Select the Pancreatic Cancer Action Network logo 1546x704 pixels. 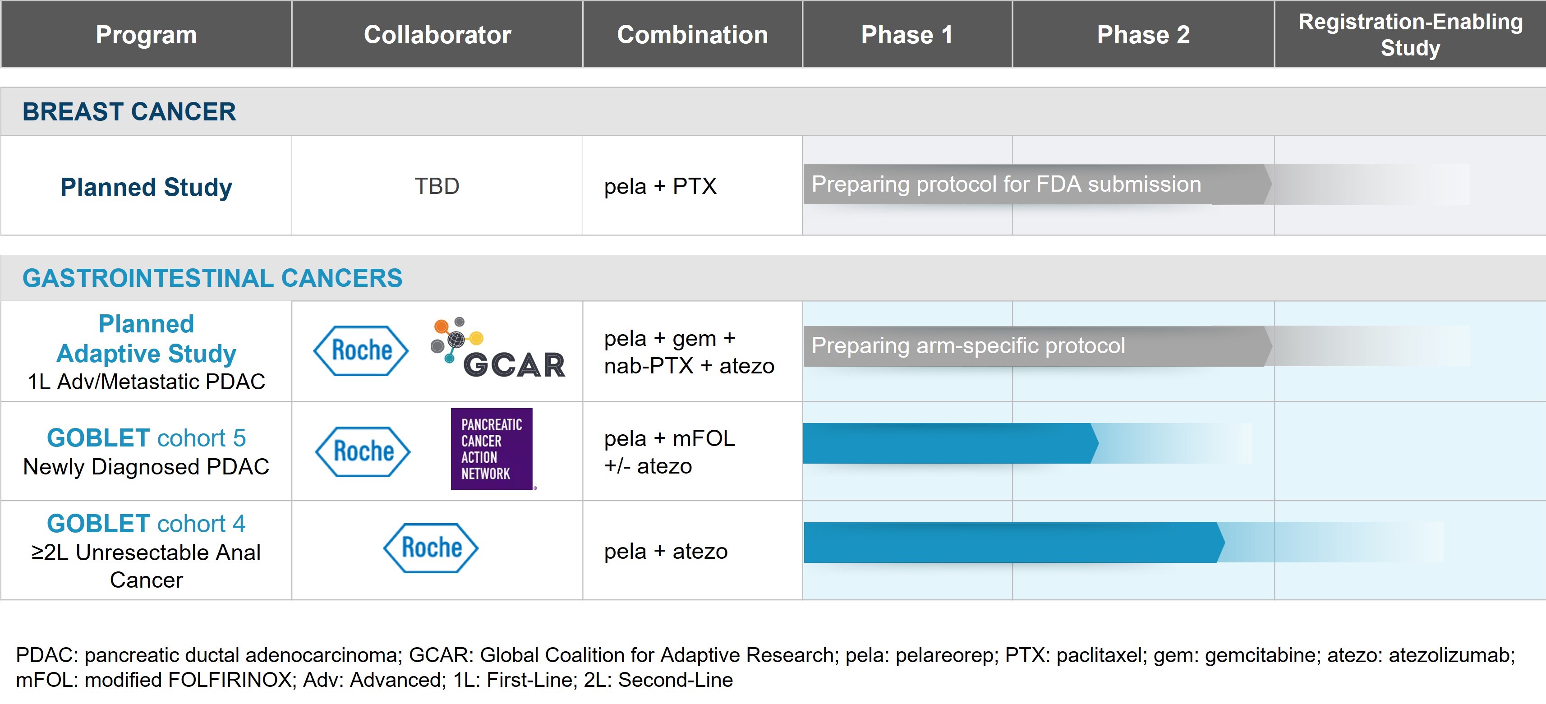492,449
